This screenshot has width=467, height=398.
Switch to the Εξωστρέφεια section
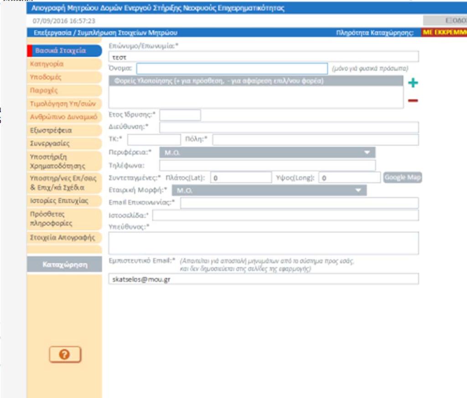coord(64,130)
